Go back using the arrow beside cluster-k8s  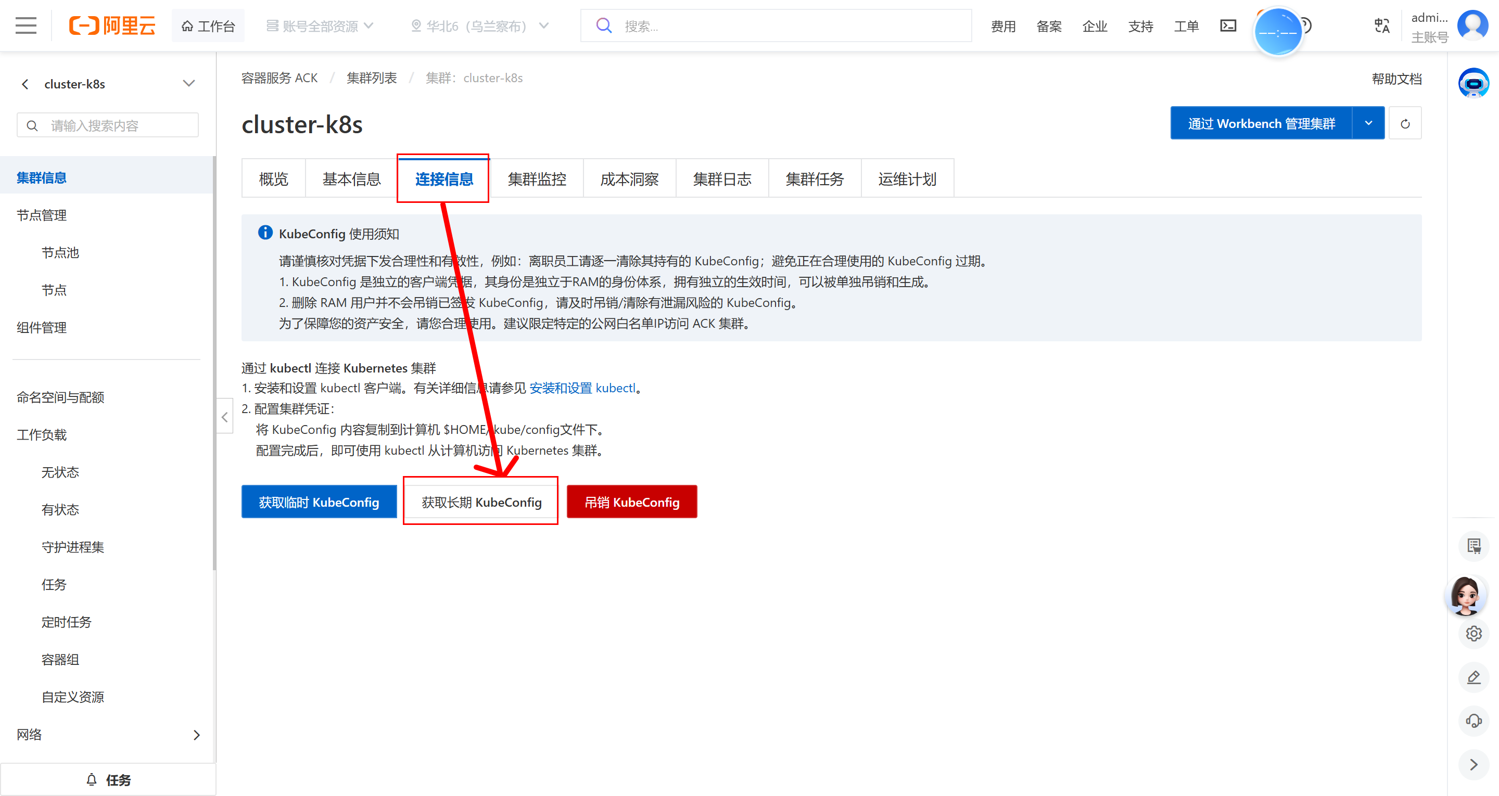coord(25,84)
